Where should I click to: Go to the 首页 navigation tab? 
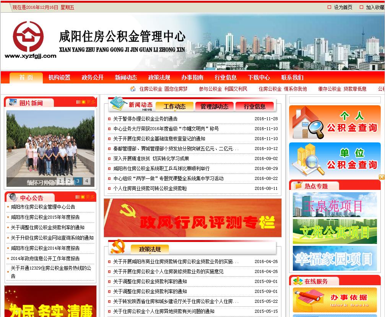click(x=26, y=77)
